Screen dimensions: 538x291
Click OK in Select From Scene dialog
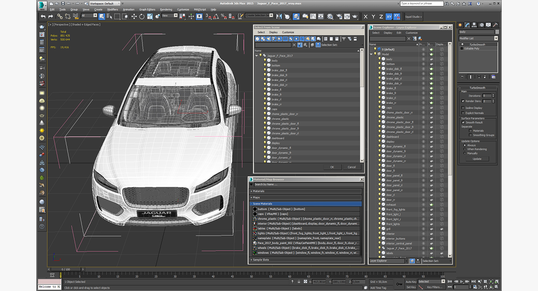coord(332,167)
